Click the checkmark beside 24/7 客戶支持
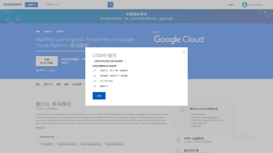Viewport: 273px width, 153px height. (x=95, y=81)
